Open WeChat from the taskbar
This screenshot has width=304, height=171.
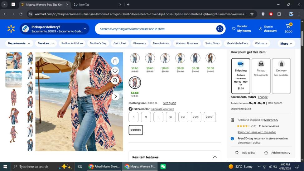pyautogui.click(x=163, y=167)
